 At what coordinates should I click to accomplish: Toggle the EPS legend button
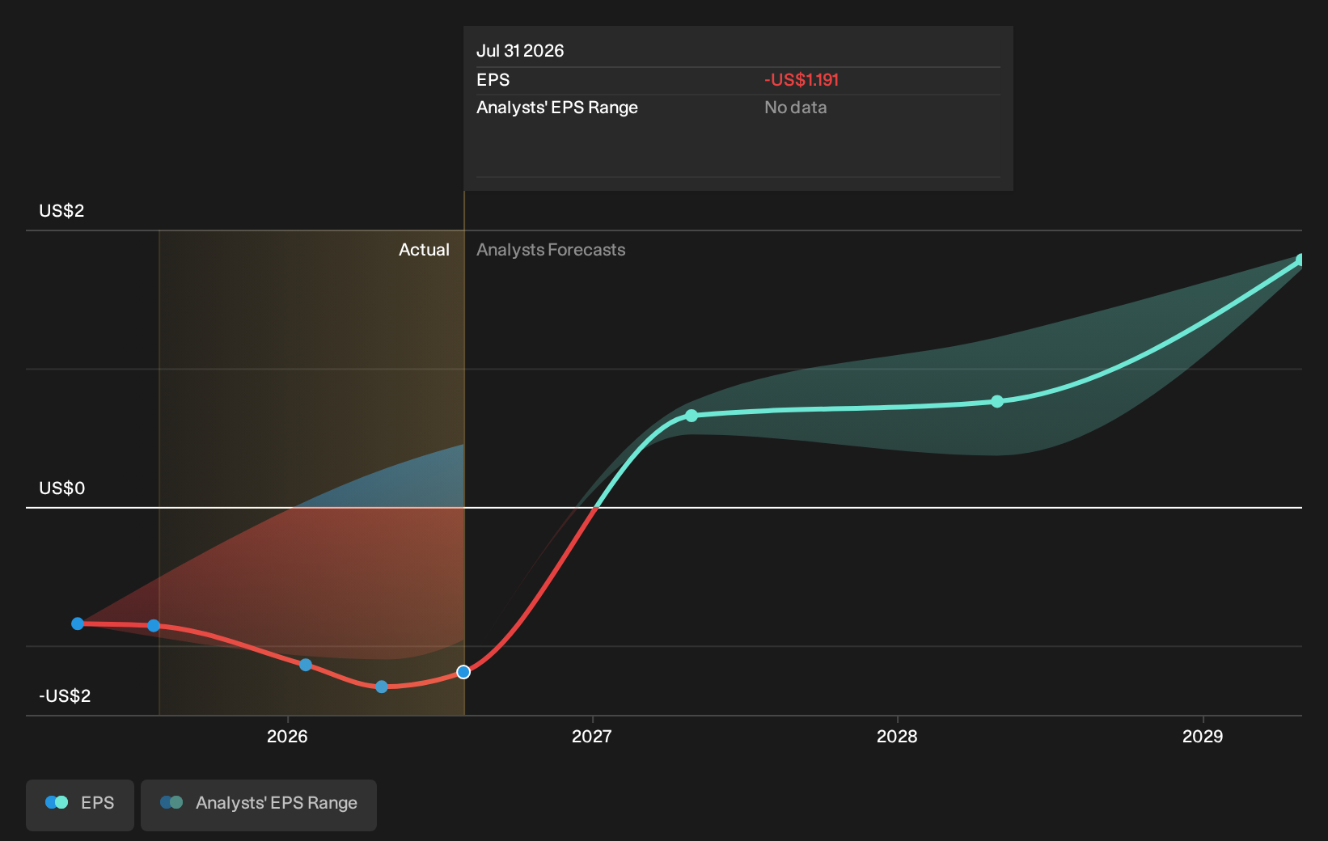80,805
